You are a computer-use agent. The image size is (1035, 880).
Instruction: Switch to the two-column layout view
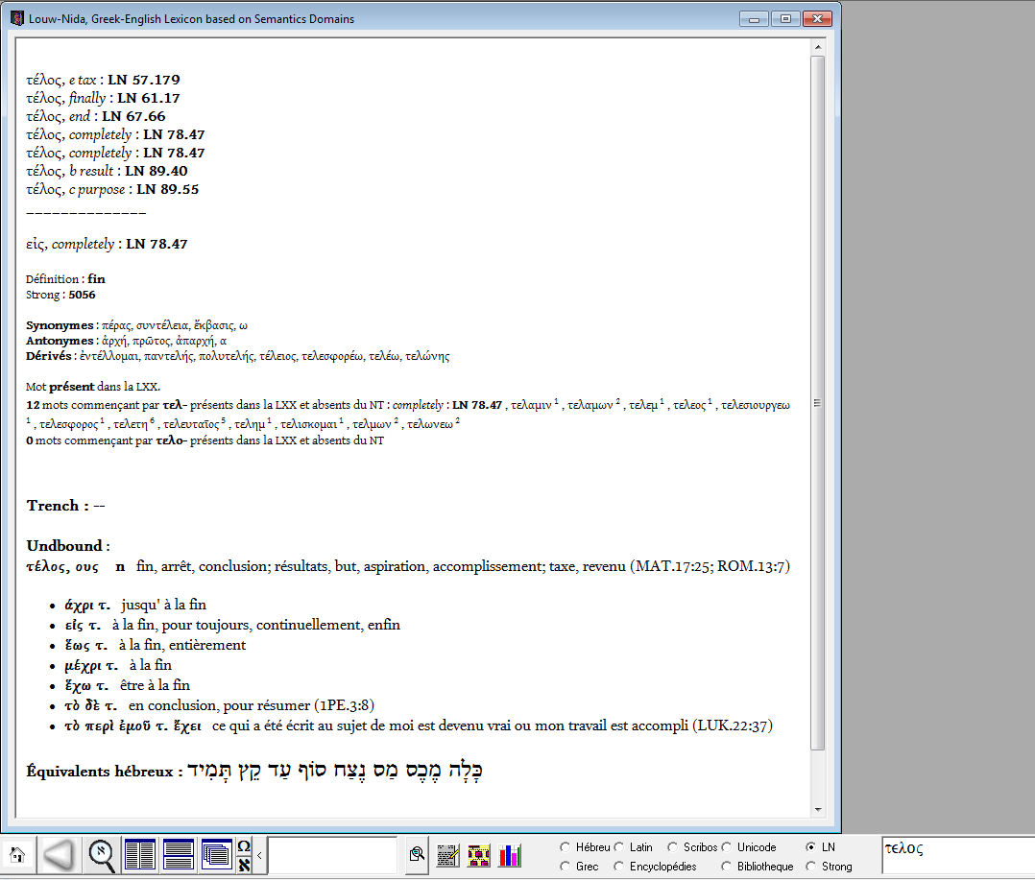coord(140,856)
